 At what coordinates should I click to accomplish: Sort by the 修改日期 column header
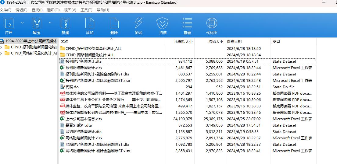click(x=234, y=42)
